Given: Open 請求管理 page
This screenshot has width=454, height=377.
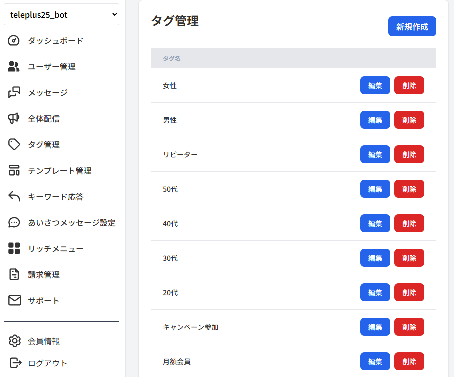Looking at the screenshot, I should click(44, 275).
